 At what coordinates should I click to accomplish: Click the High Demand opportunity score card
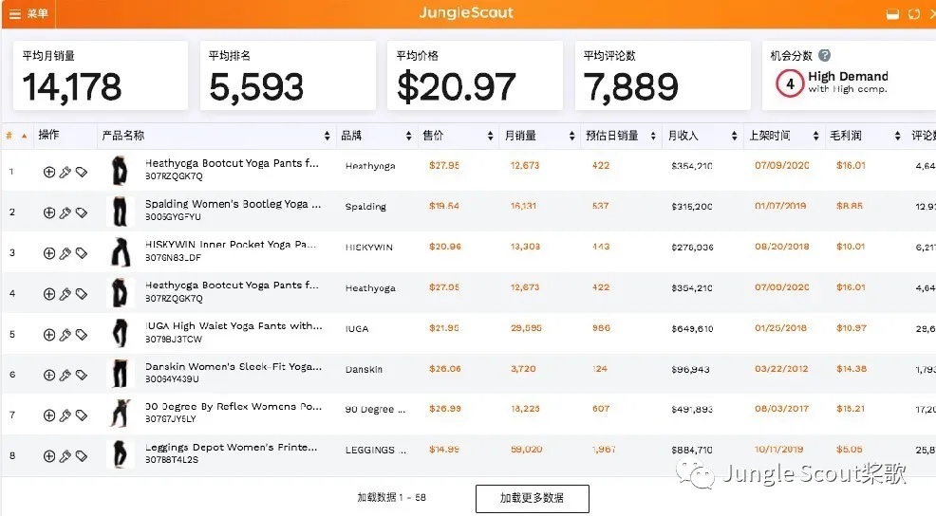pyautogui.click(x=849, y=76)
